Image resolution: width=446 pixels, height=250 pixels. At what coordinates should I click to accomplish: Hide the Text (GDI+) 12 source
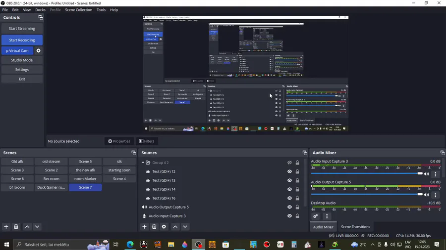289,171
